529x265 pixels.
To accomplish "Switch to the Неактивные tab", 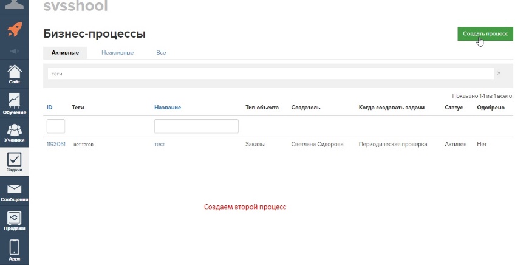I will pos(117,53).
